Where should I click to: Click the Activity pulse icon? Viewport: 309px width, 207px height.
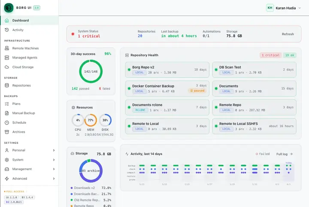127,154
